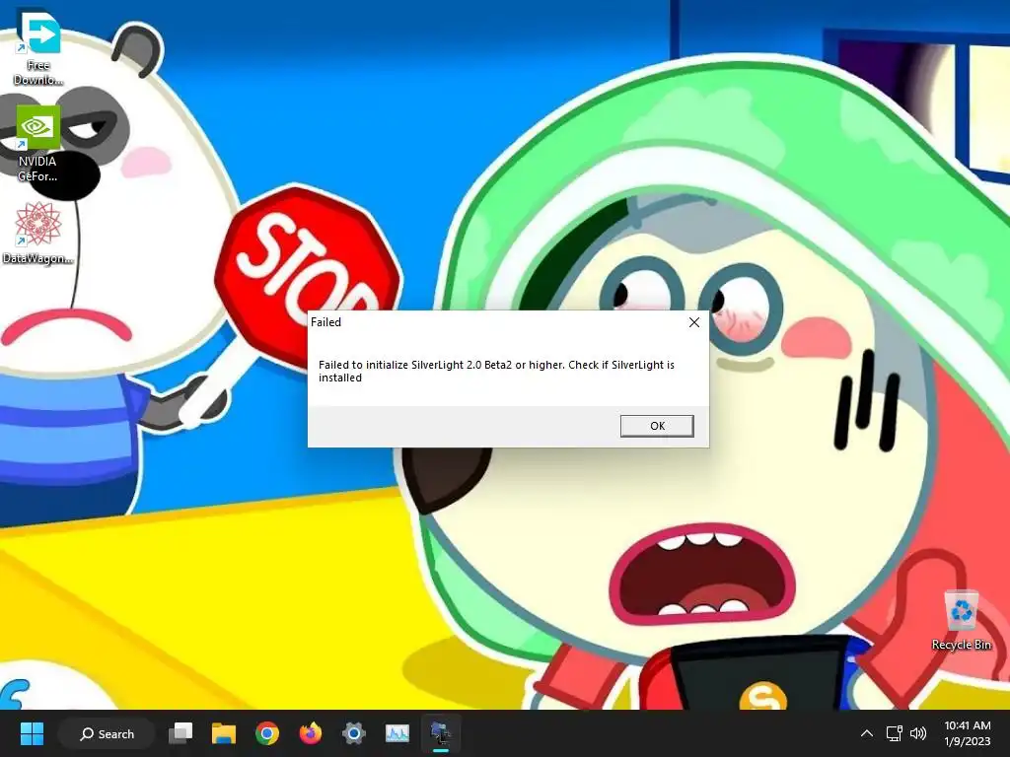This screenshot has height=757, width=1010.
Task: Select the DataWagon desktop shortcut
Action: coord(37,233)
